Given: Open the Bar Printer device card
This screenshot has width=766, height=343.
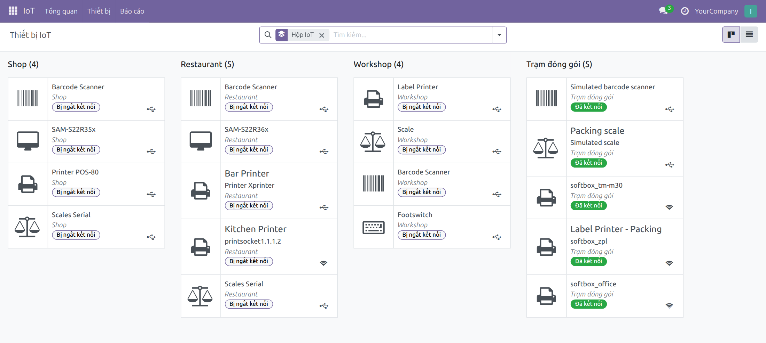Looking at the screenshot, I should click(259, 191).
